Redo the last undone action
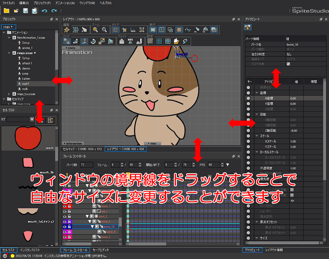Viewport: 329px width, 259px height. pyautogui.click(x=54, y=11)
